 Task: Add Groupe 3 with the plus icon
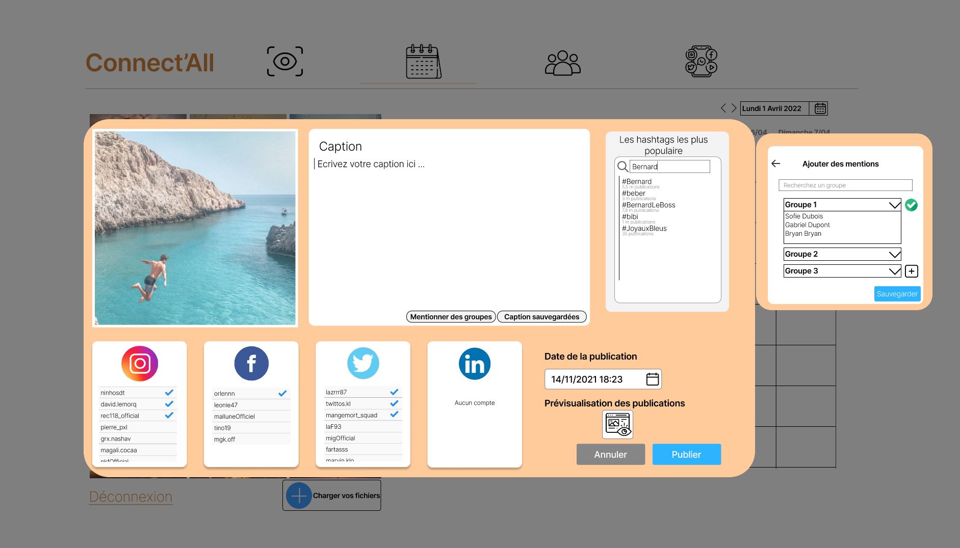click(x=912, y=271)
